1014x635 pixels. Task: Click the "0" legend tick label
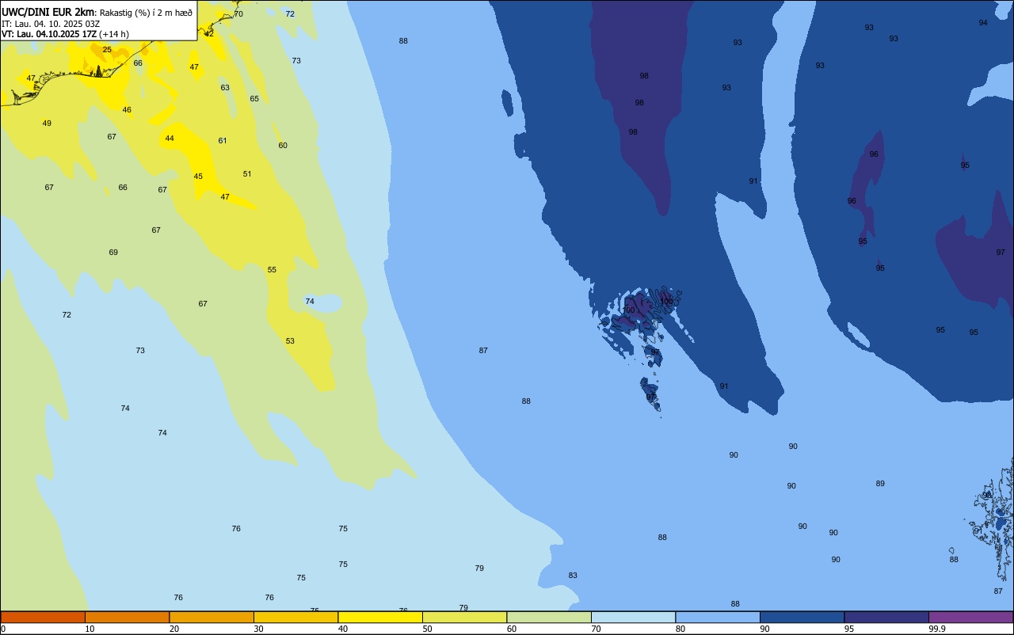pyautogui.click(x=3, y=629)
